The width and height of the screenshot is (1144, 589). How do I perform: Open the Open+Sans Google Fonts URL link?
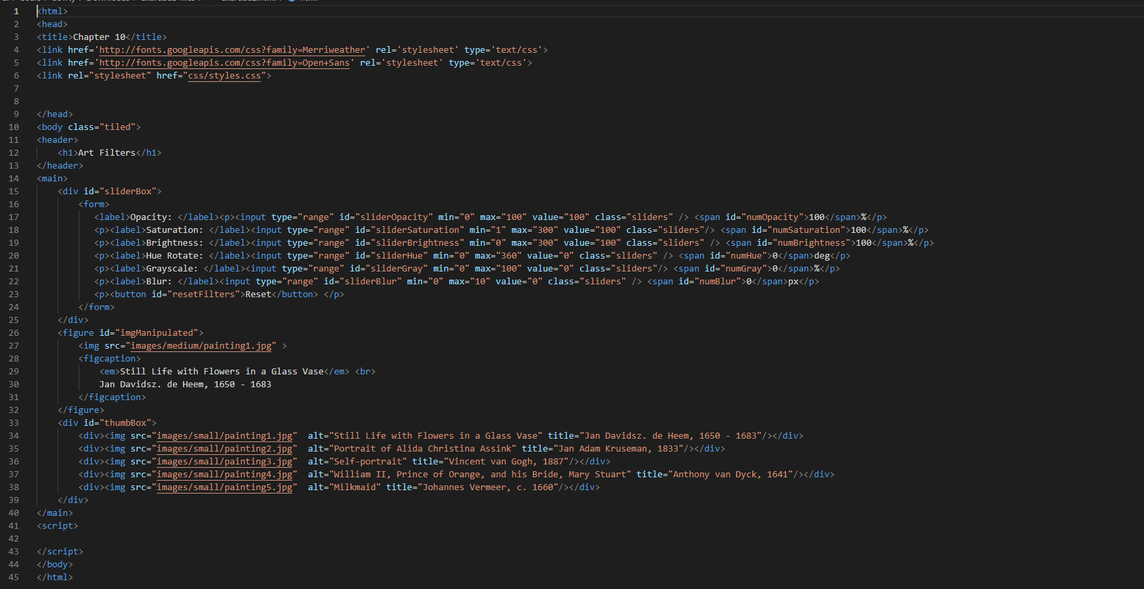(x=224, y=63)
